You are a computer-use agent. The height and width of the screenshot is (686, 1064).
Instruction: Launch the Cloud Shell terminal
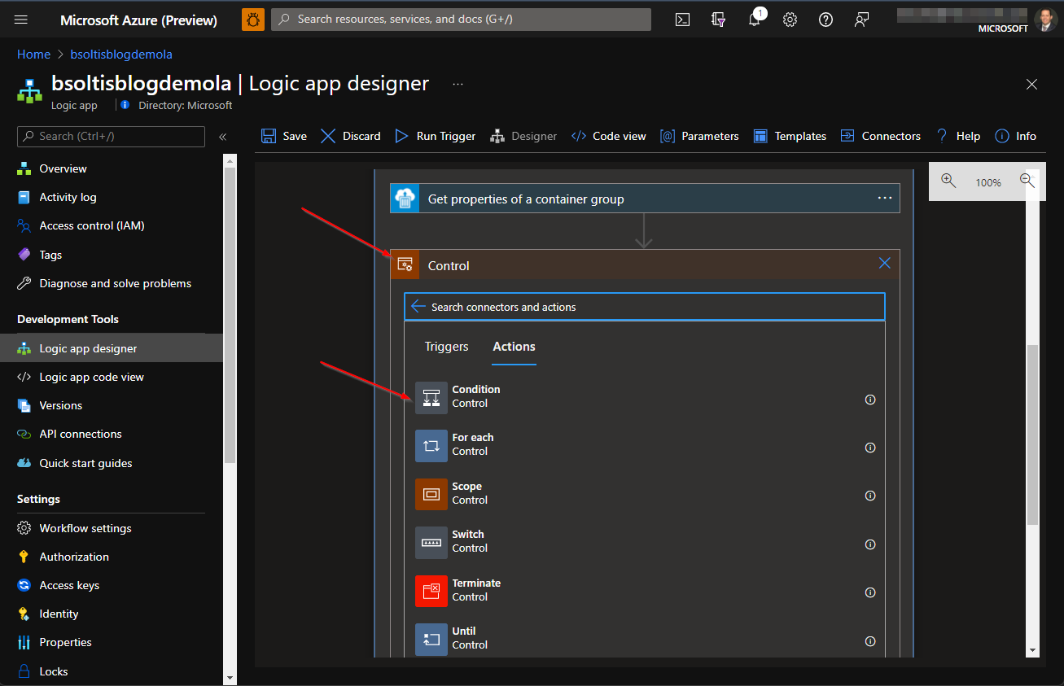click(x=682, y=20)
